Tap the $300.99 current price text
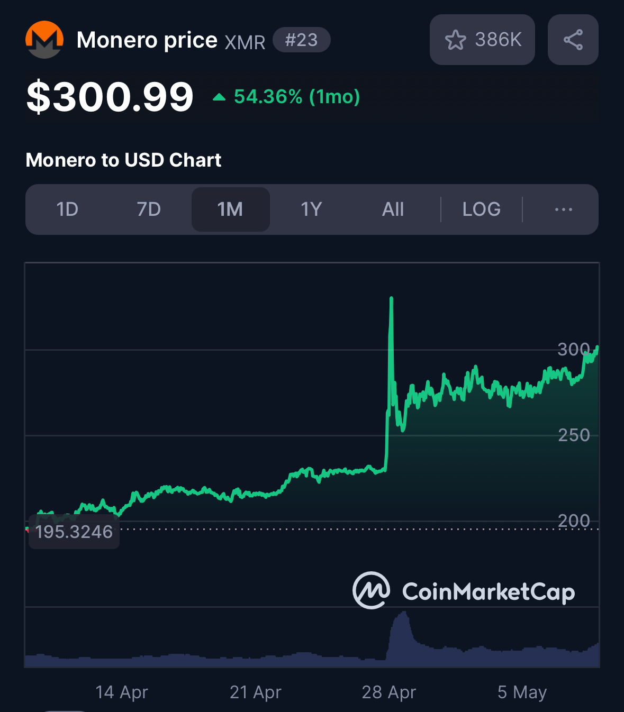 110,97
